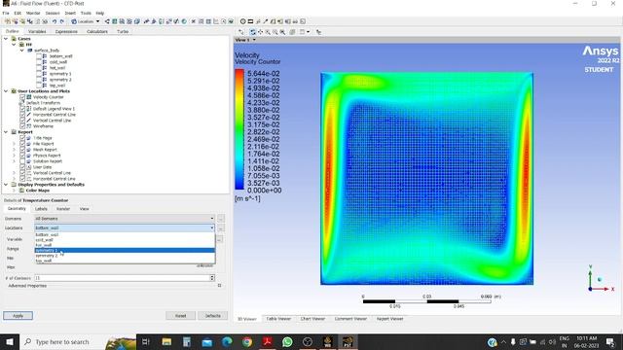Open the viewport layout icon in the viewer toolbar
The height and width of the screenshot is (350, 623).
click(x=303, y=32)
